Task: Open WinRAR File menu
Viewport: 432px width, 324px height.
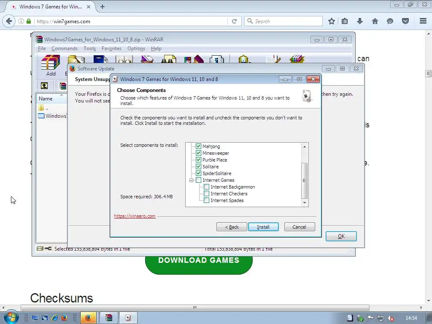Action: coord(42,49)
